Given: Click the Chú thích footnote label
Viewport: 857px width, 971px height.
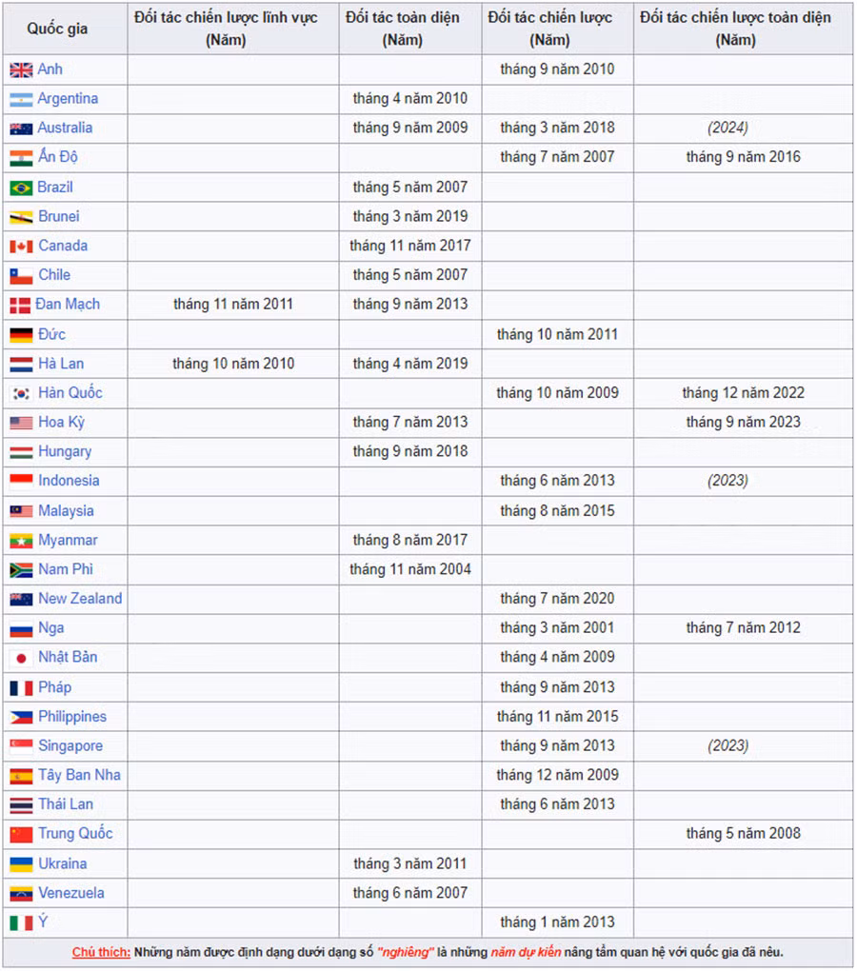Looking at the screenshot, I should pos(101,952).
